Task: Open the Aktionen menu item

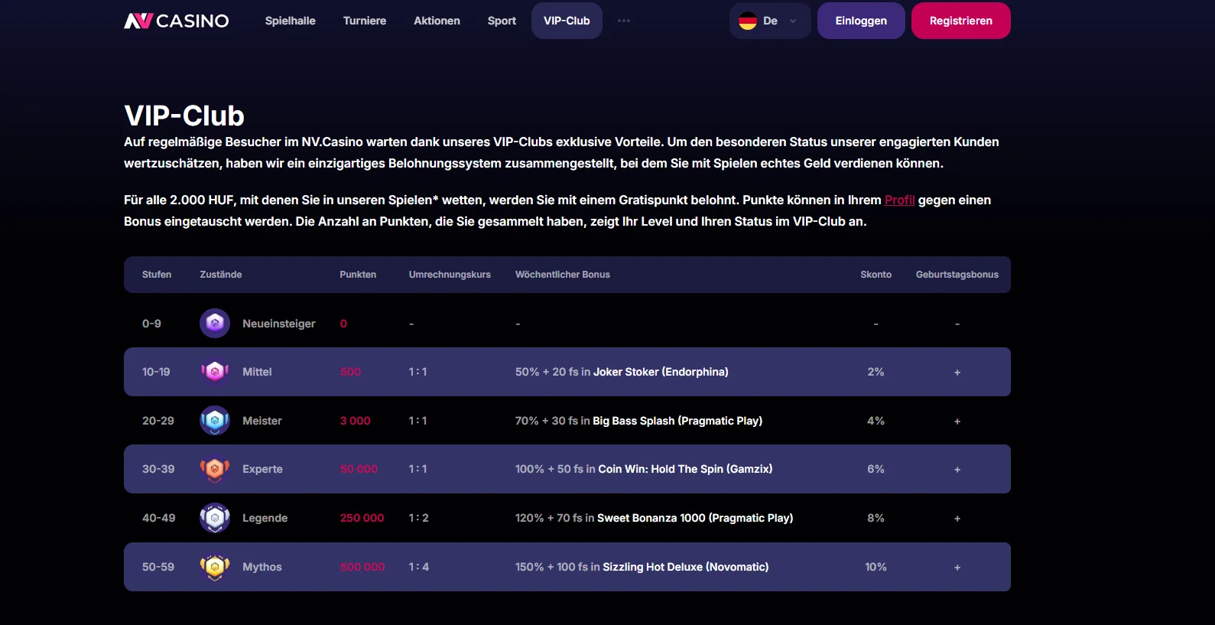Action: pos(437,21)
